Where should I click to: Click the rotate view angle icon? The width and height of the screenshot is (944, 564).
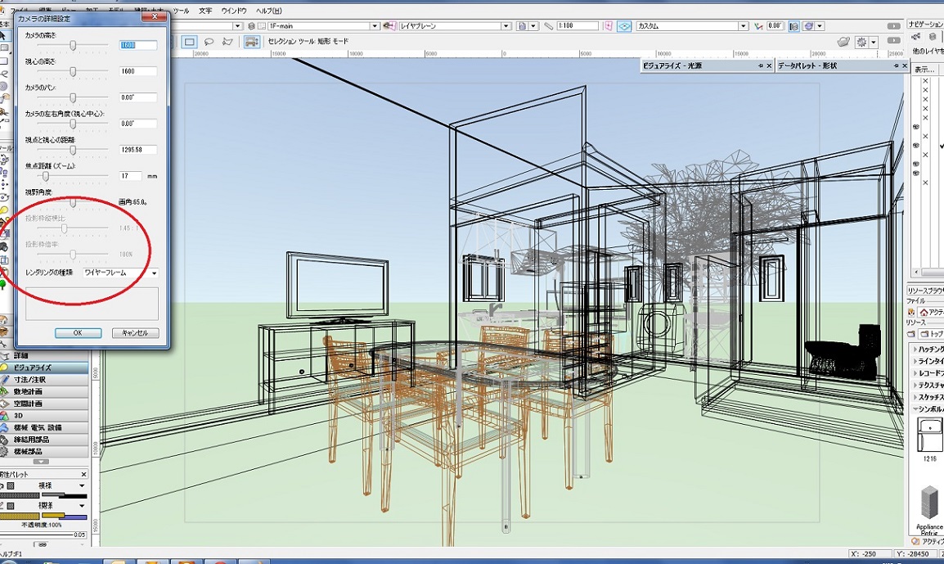click(760, 26)
